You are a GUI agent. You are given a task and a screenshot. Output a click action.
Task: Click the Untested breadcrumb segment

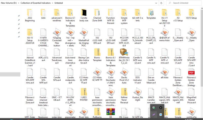pyautogui.click(x=59, y=3)
